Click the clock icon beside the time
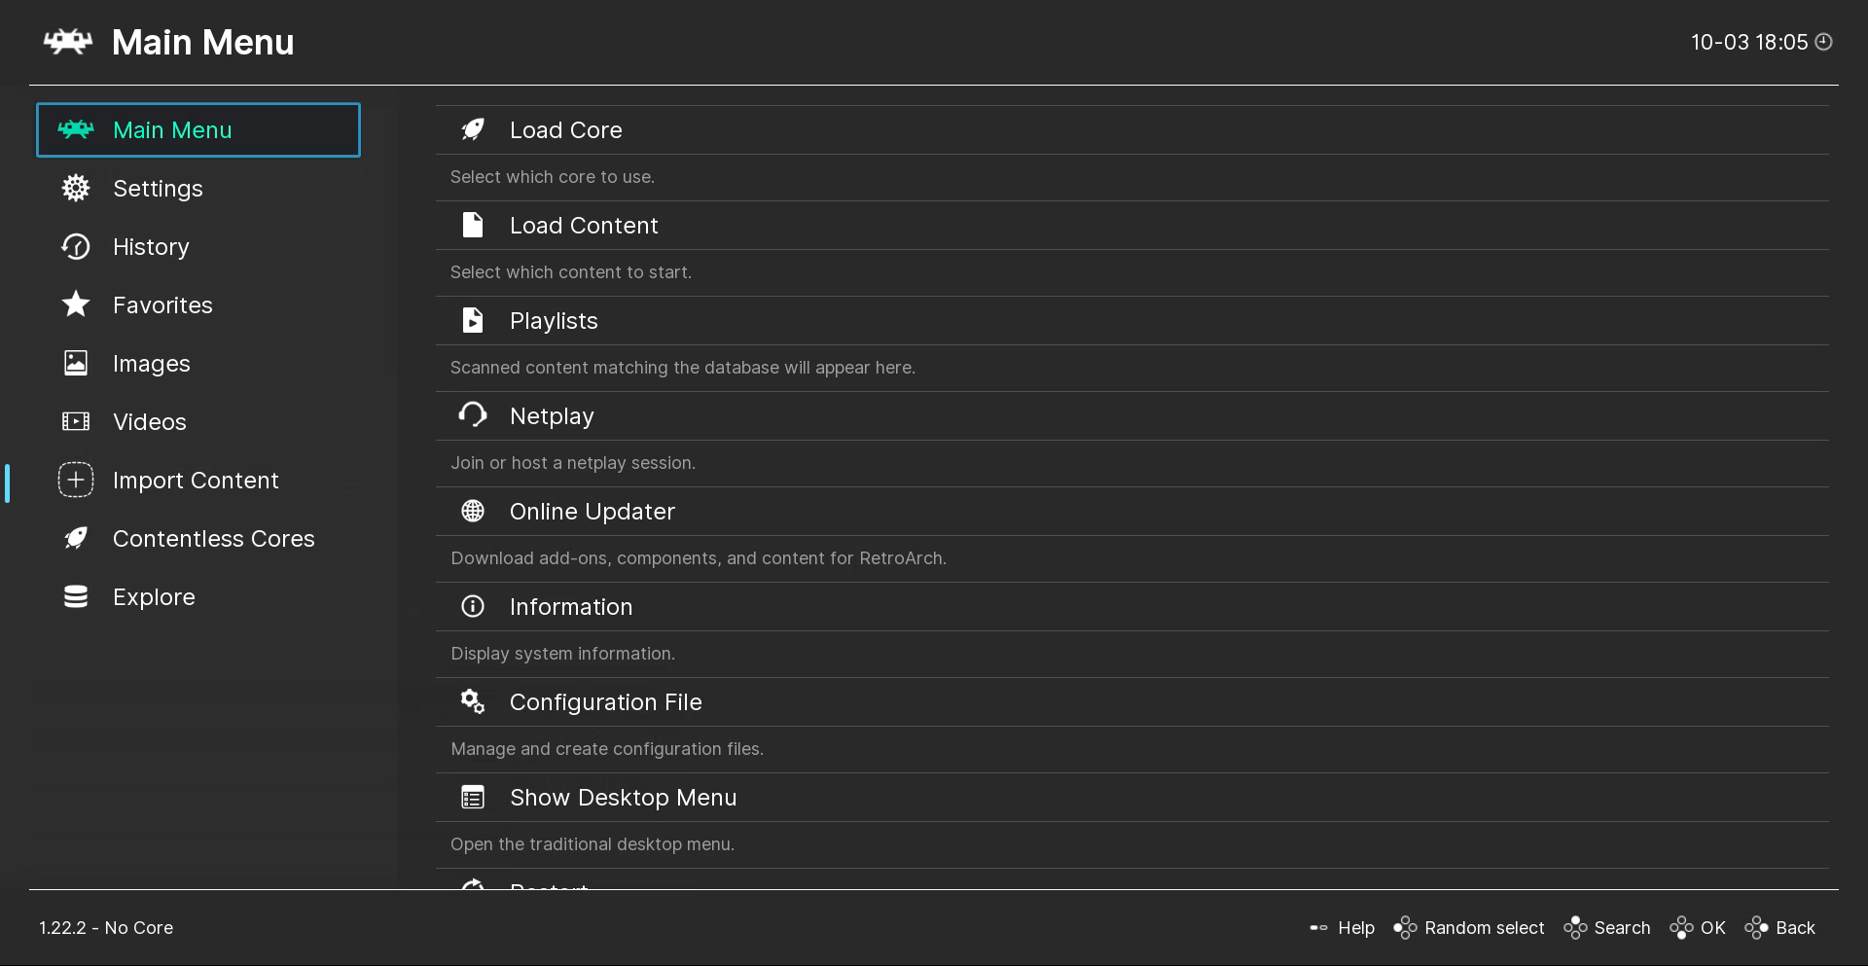 click(1824, 42)
